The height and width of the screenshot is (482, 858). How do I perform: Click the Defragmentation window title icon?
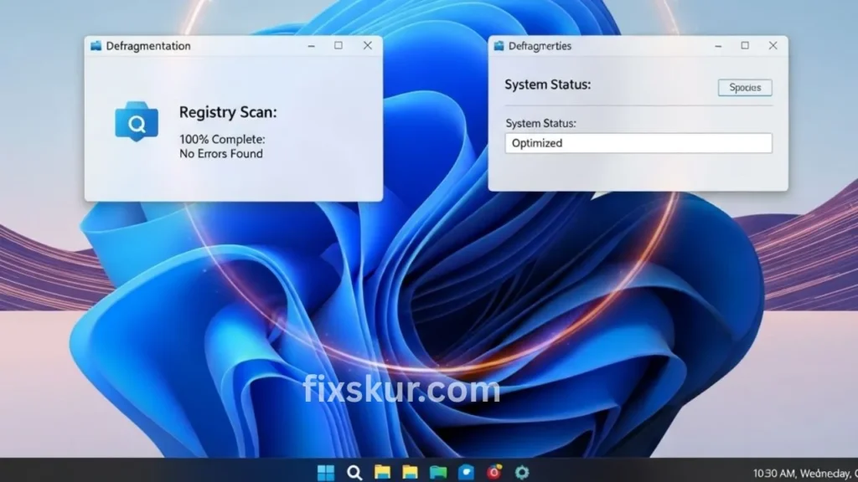coord(96,46)
